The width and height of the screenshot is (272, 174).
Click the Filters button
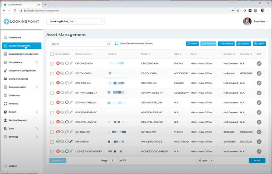[x=192, y=43]
